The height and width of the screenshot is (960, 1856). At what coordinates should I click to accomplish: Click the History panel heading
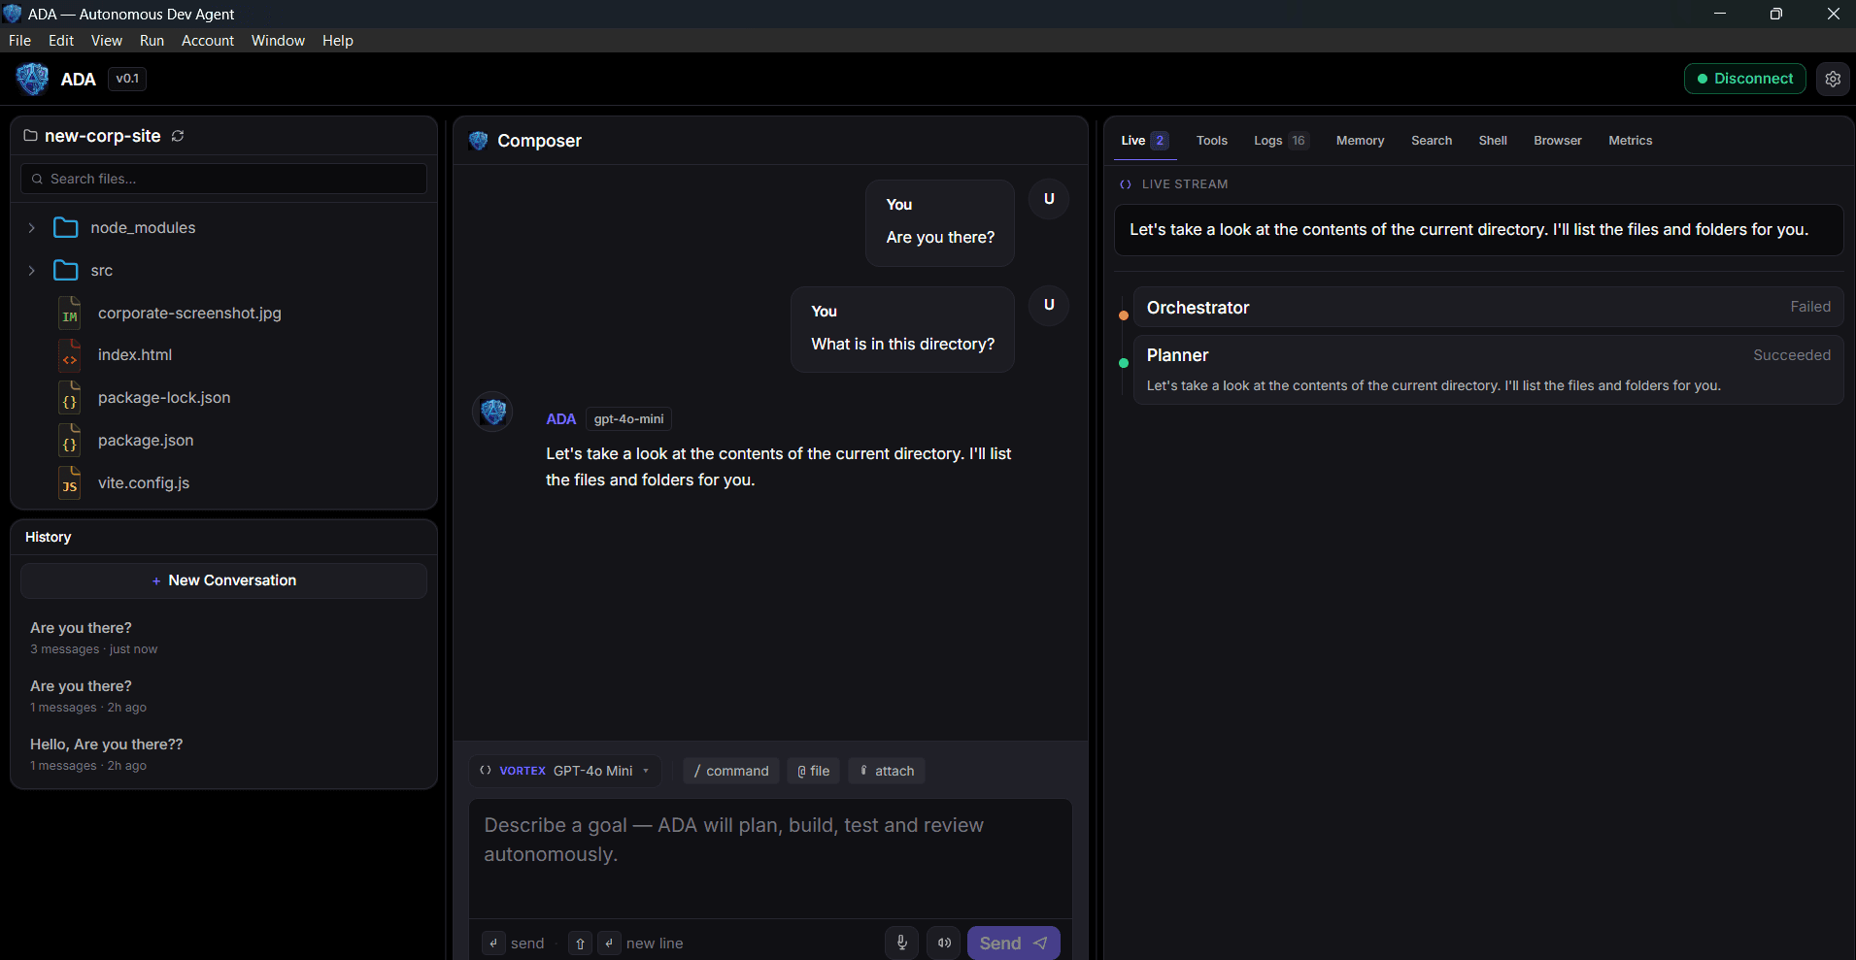[49, 537]
